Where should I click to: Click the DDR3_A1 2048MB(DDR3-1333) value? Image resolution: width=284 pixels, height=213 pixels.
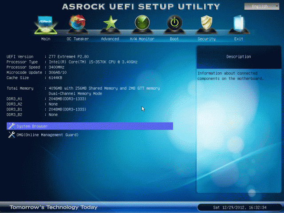click(67, 99)
